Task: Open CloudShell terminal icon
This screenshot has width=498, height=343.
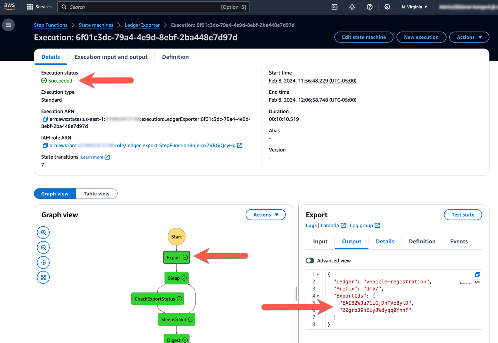Action: pyautogui.click(x=334, y=7)
